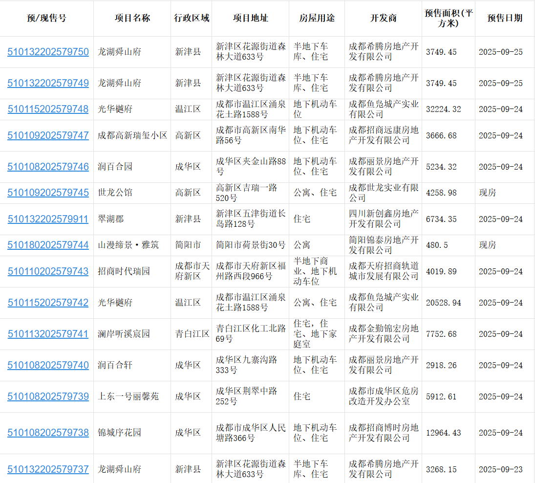The height and width of the screenshot is (483, 535).
Task: Select the 澜岸听溪宸园 project name cell
Action: (x=124, y=334)
